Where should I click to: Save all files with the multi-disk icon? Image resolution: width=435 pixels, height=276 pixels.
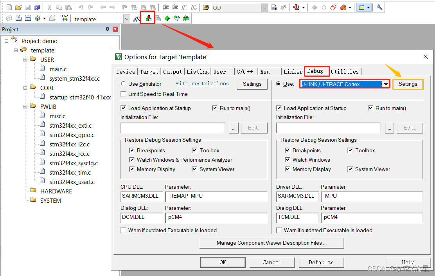(x=37, y=7)
